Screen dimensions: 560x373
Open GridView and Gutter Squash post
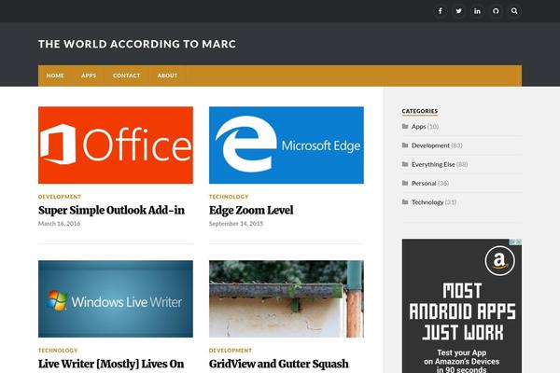279,364
